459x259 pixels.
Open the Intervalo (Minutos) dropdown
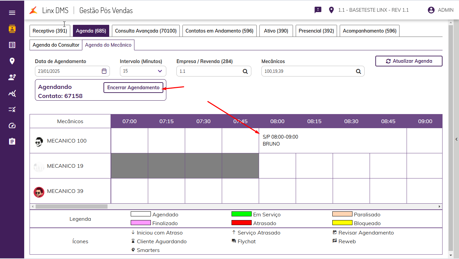tap(143, 71)
